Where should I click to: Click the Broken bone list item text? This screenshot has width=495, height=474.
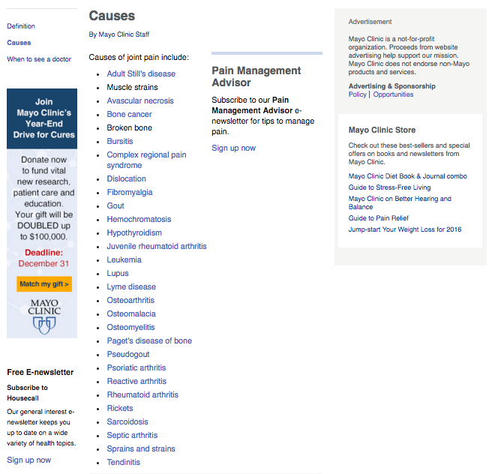[130, 128]
